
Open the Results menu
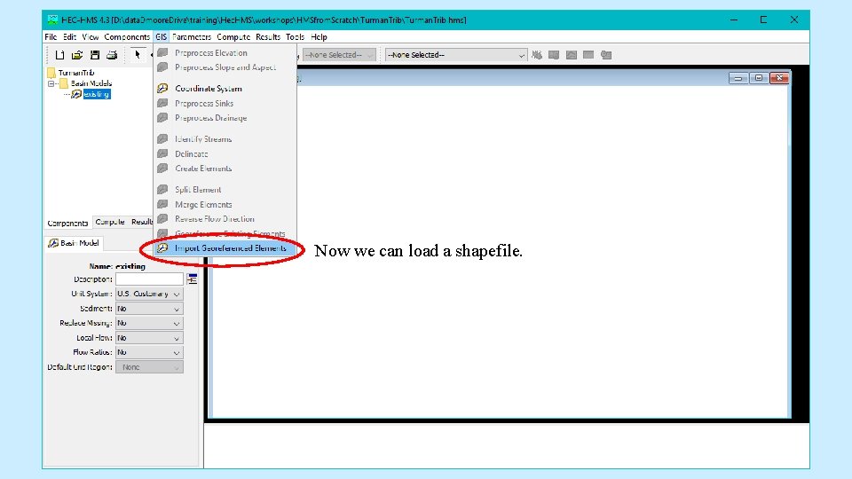(x=268, y=37)
